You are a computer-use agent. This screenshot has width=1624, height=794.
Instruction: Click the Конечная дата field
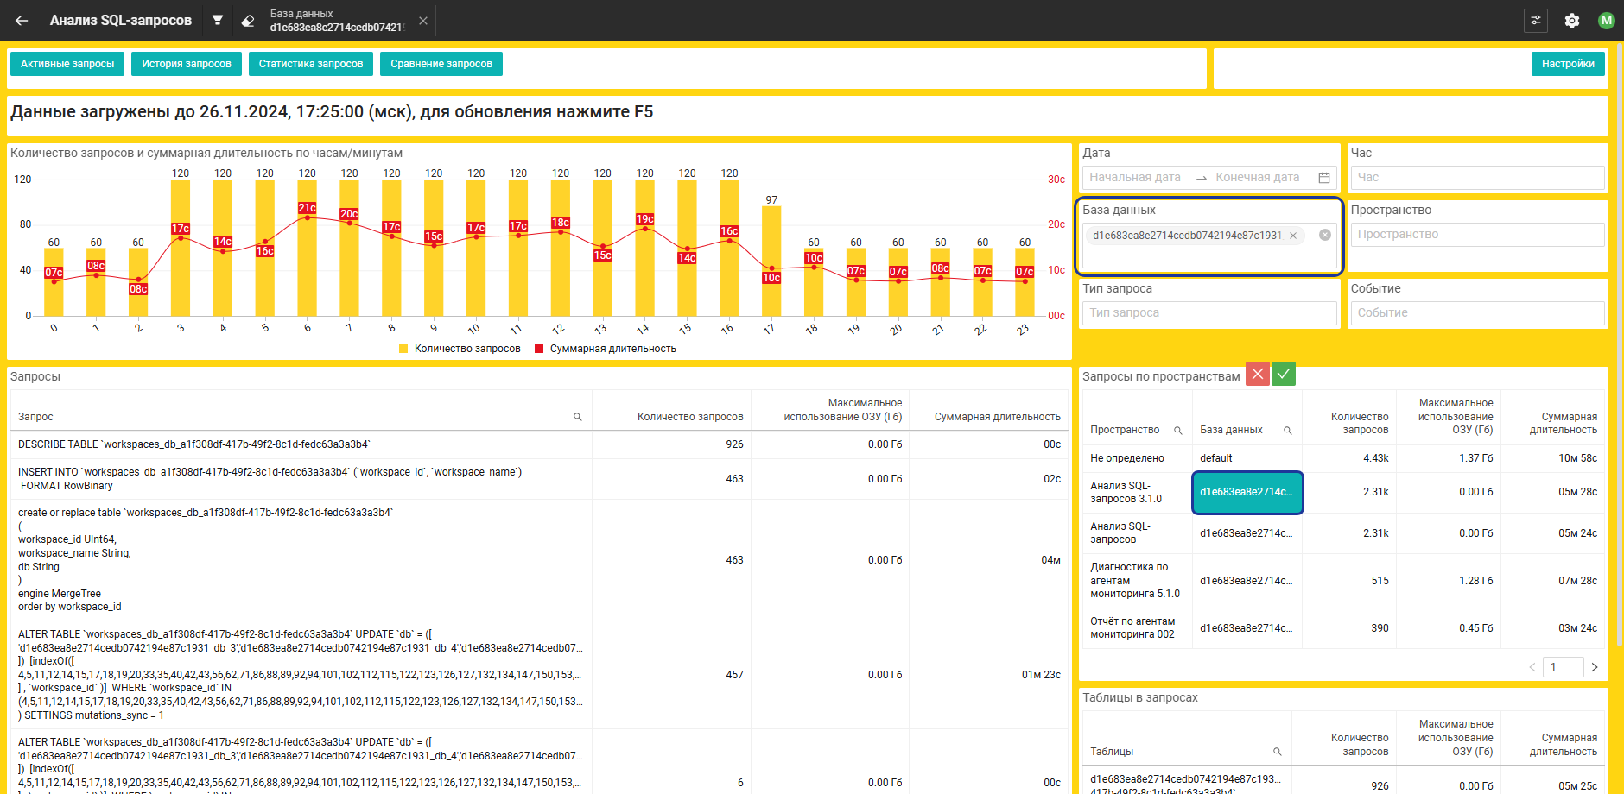click(1258, 178)
